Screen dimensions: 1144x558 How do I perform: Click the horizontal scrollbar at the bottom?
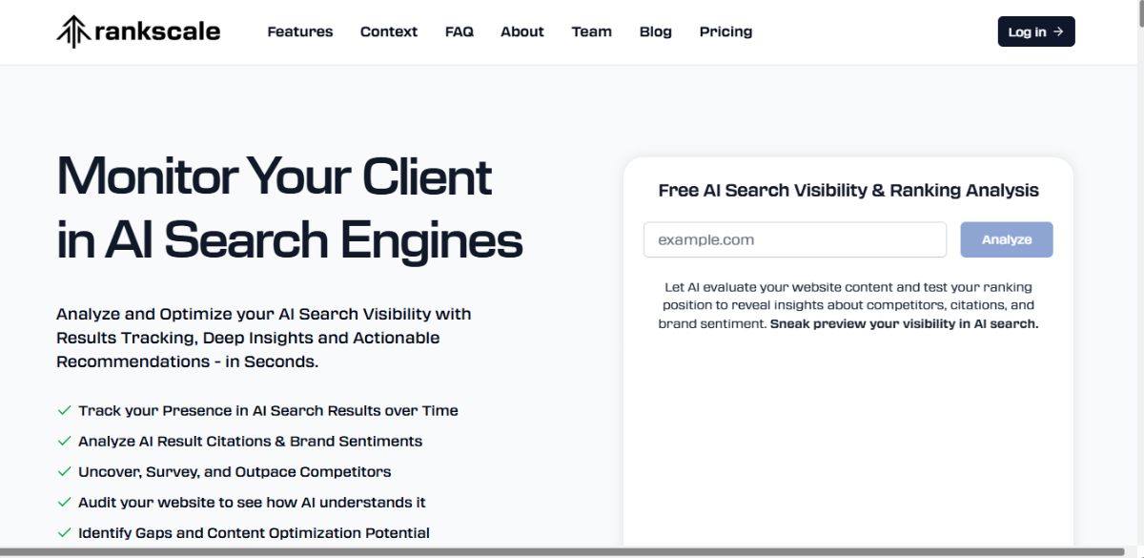pyautogui.click(x=562, y=551)
